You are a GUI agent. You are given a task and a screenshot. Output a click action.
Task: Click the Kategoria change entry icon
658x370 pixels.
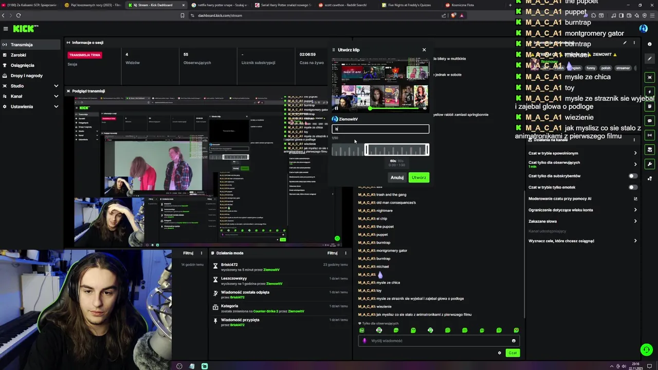tap(215, 307)
